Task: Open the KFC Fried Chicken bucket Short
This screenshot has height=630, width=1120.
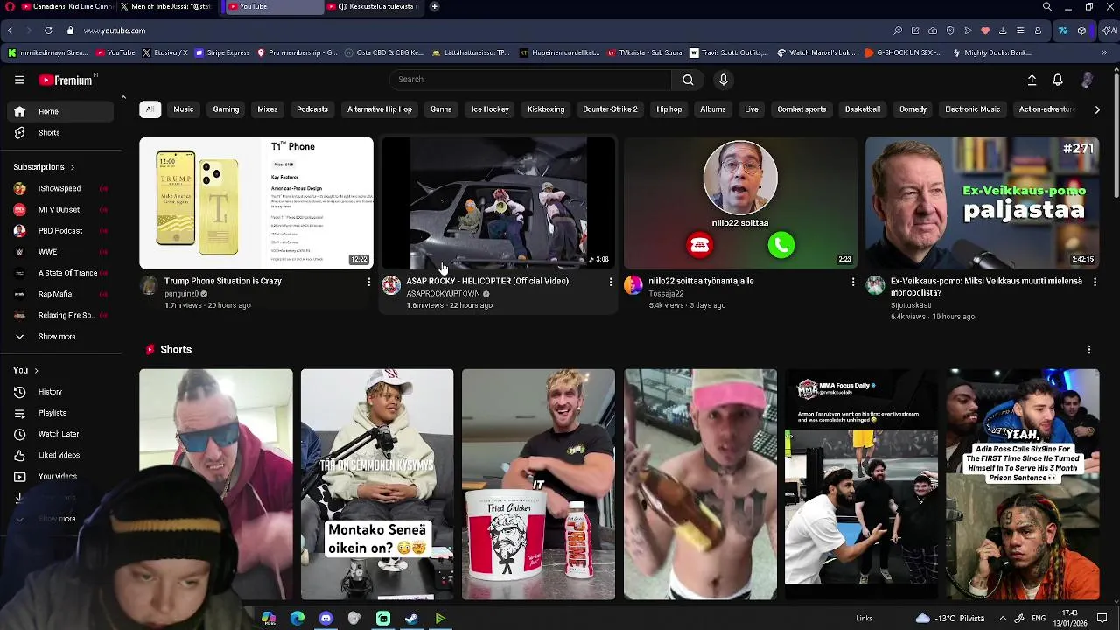Action: [538, 485]
